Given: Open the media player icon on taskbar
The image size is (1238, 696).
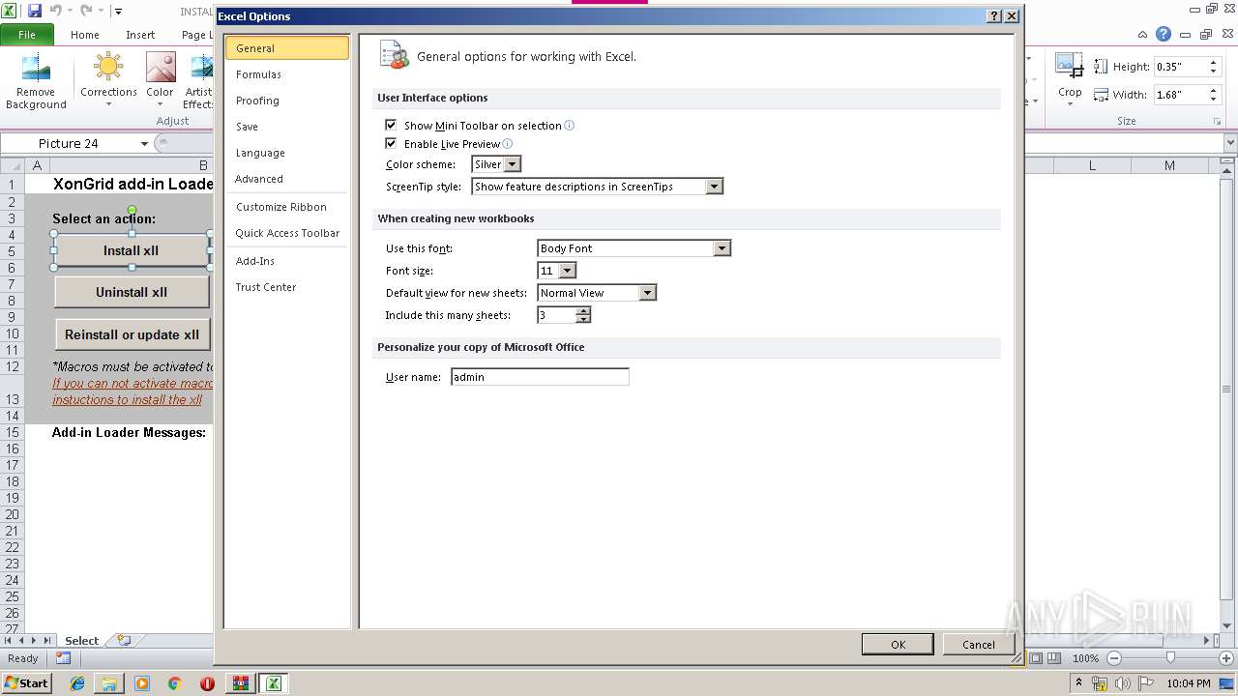Looking at the screenshot, I should pyautogui.click(x=142, y=683).
